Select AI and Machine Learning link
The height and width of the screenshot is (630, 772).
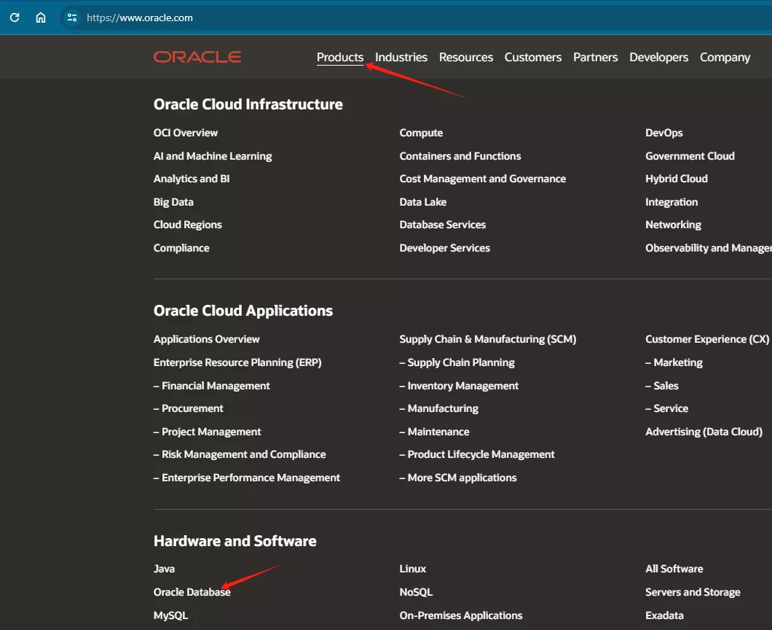pyautogui.click(x=213, y=156)
